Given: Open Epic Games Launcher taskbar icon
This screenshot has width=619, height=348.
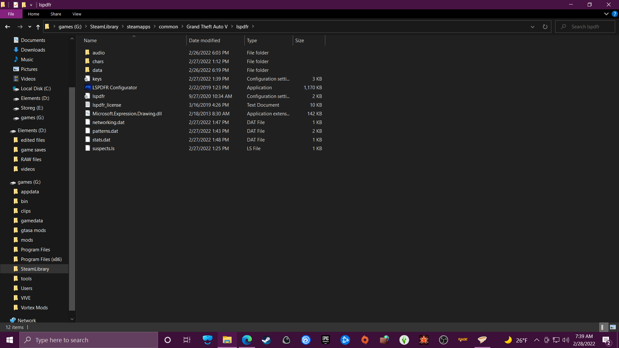Looking at the screenshot, I should 326,340.
